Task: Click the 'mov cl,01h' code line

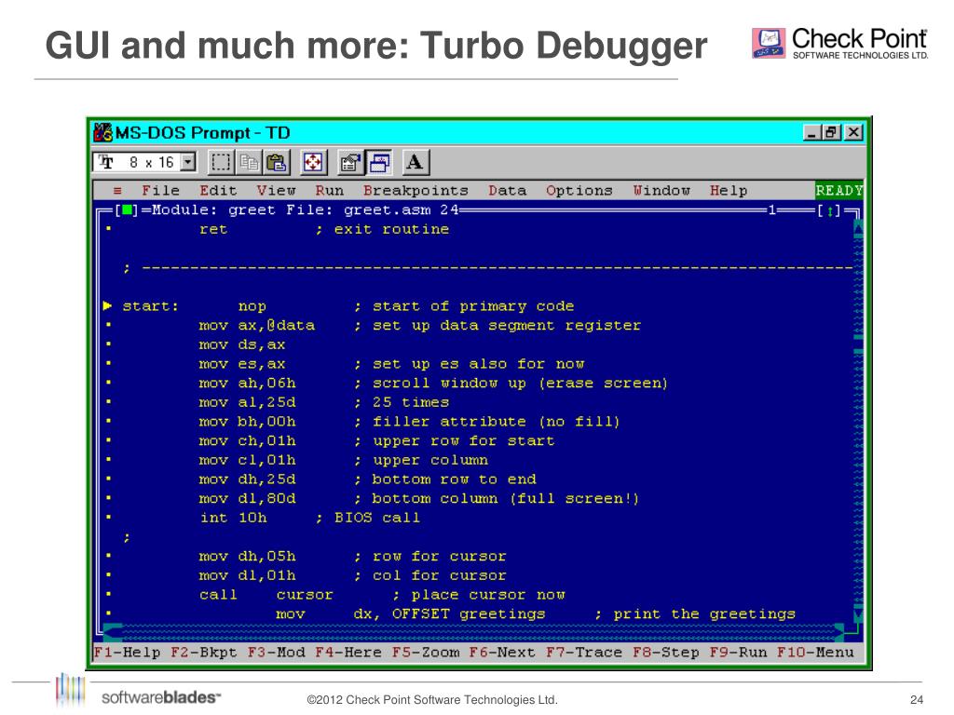Action: [x=247, y=460]
